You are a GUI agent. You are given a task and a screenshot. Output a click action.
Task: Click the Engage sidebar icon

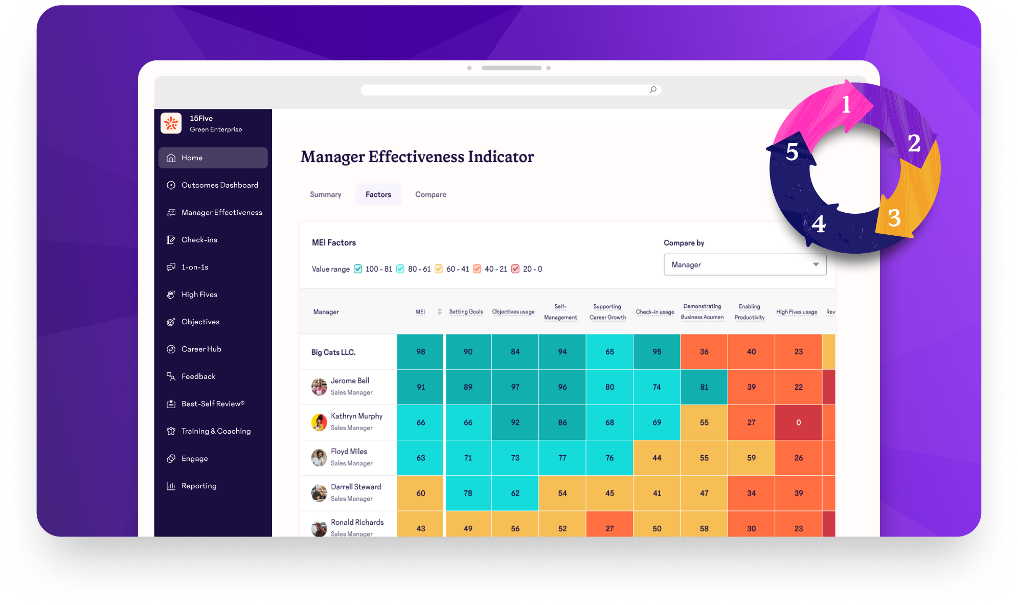tap(171, 459)
